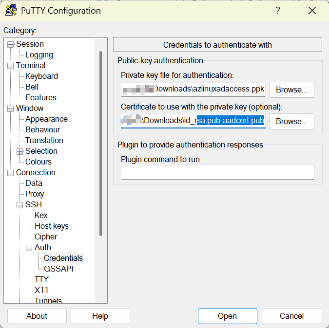Click the About button
Viewport: 329px width, 328px height.
[x=37, y=316]
